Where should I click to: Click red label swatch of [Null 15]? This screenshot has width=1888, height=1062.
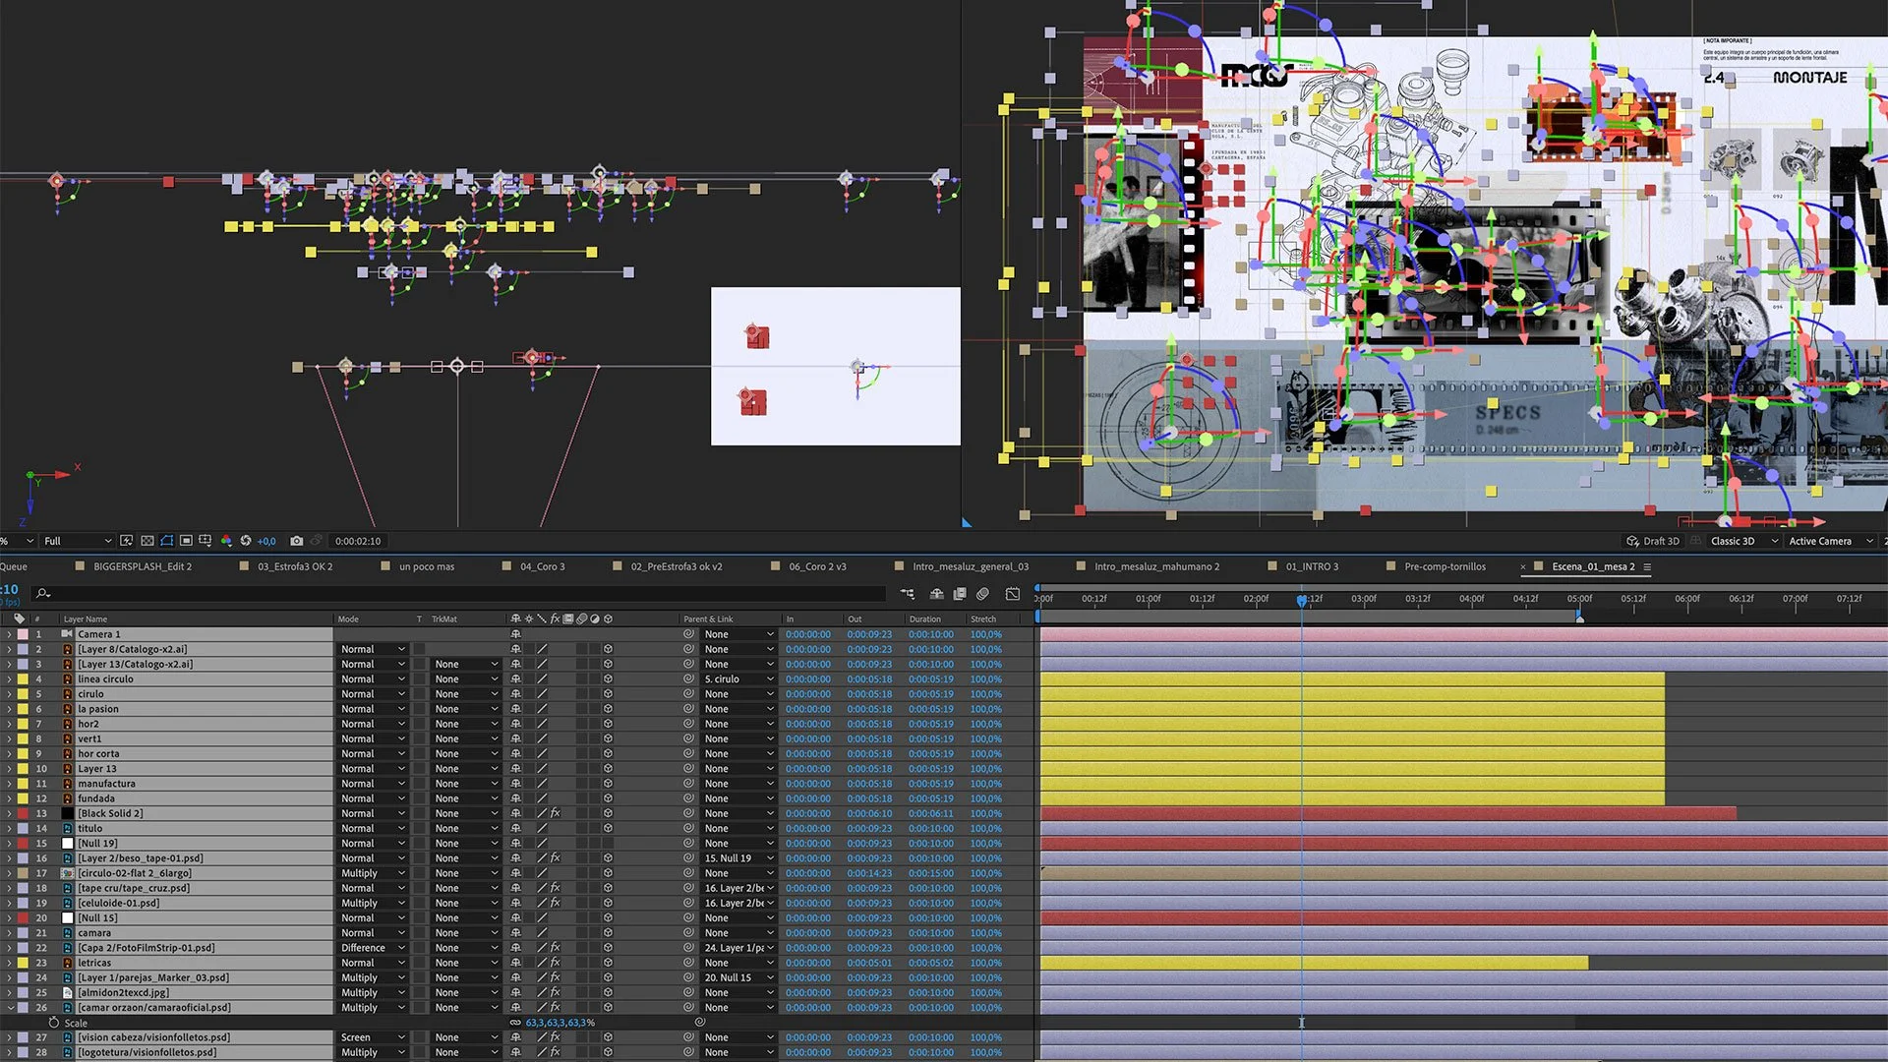23,918
